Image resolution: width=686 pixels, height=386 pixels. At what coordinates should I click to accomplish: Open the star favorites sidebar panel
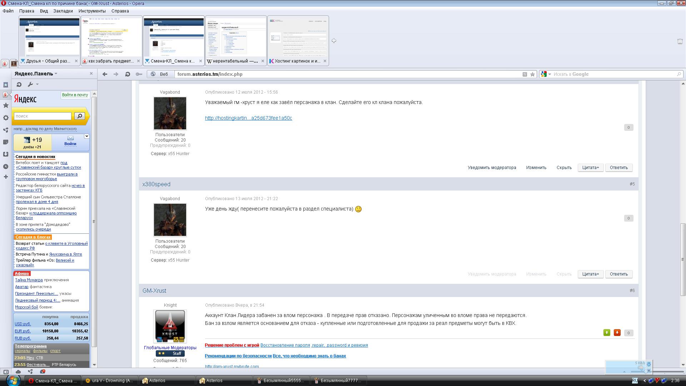pos(6,105)
